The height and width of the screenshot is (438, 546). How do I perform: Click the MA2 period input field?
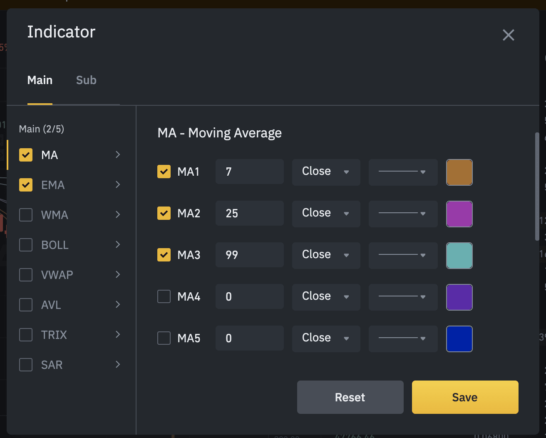click(249, 213)
